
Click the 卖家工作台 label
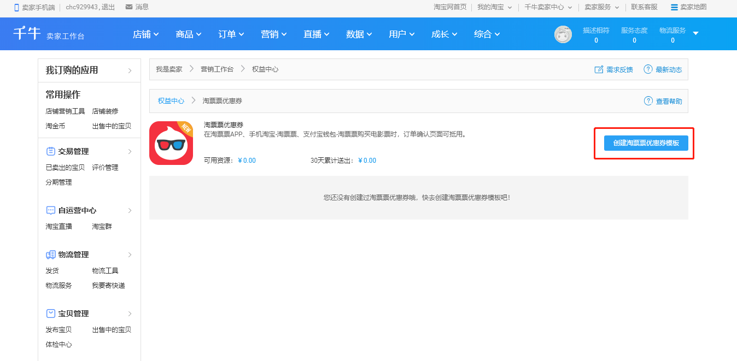(66, 37)
